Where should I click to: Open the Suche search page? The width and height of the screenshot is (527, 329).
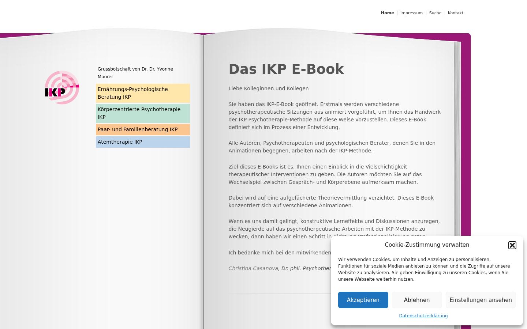(x=435, y=13)
